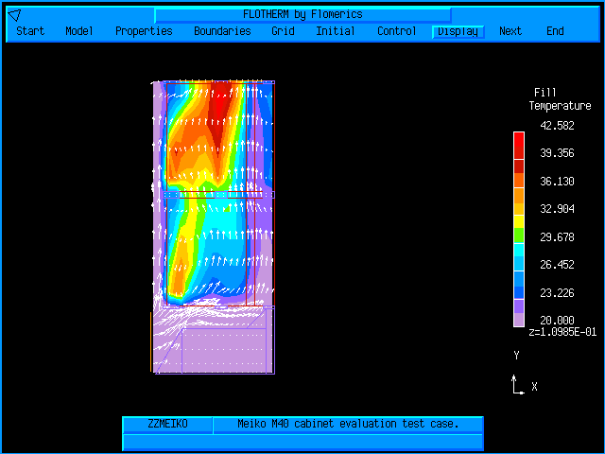Click the Next menu item

coord(510,31)
